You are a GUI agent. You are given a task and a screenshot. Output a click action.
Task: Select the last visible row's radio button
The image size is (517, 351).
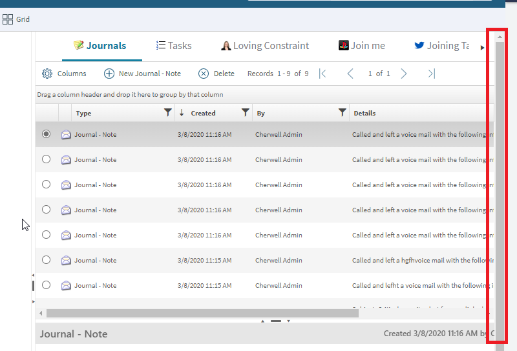click(x=46, y=285)
